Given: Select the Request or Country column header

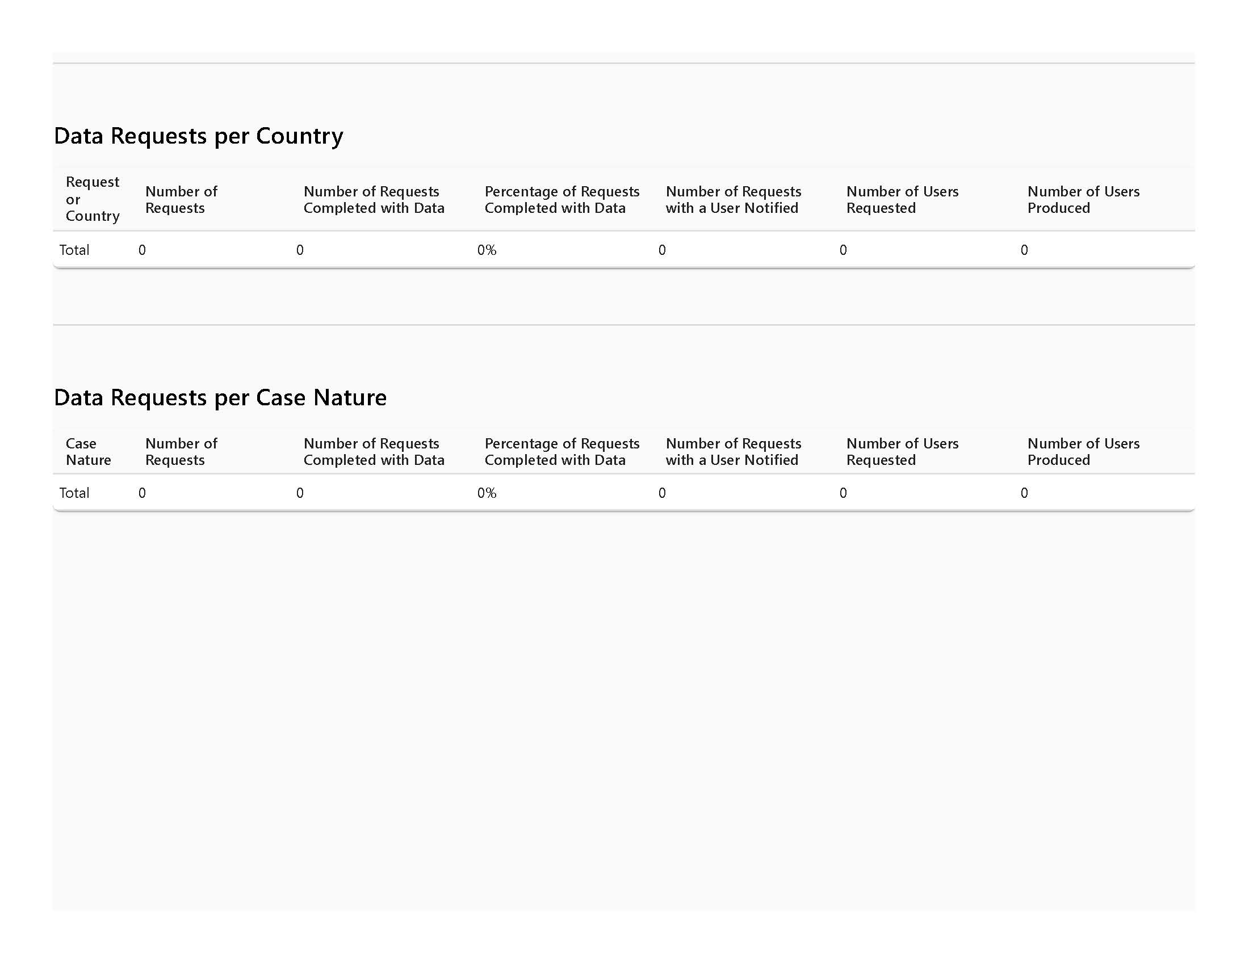Looking at the screenshot, I should [92, 199].
